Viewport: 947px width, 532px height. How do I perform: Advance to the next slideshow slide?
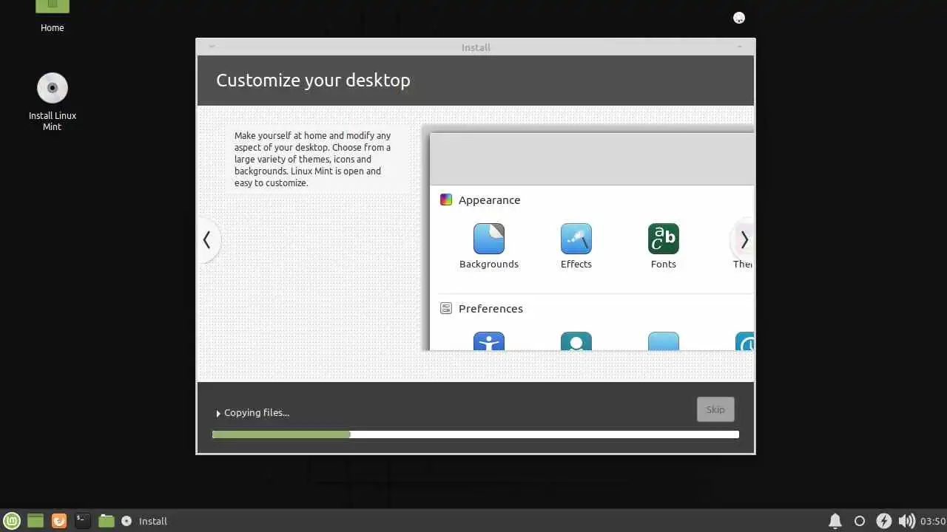(744, 240)
